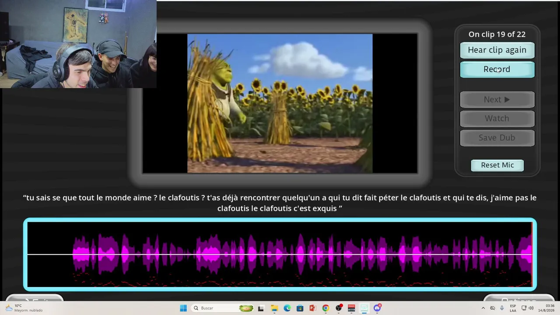Start recording with the Record button
The image size is (560, 315).
pyautogui.click(x=497, y=70)
